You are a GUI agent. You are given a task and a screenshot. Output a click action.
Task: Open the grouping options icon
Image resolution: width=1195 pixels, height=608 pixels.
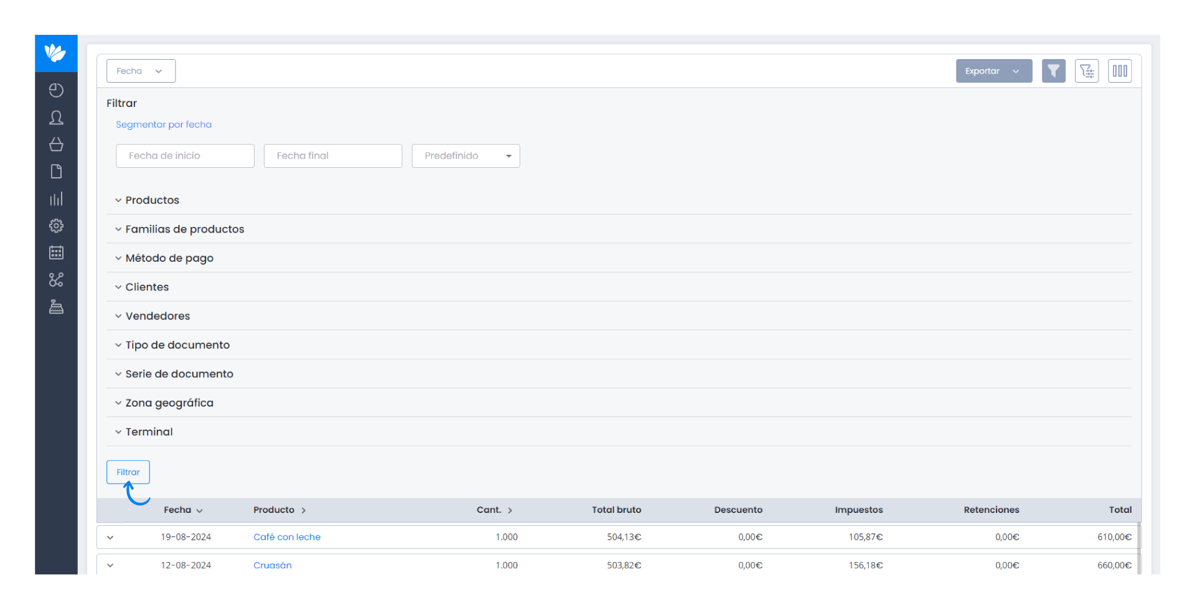point(1087,71)
